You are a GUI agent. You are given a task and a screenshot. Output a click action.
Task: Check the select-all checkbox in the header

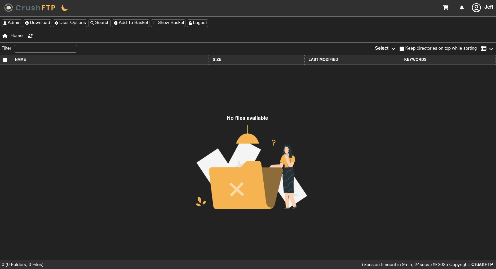tap(5, 60)
